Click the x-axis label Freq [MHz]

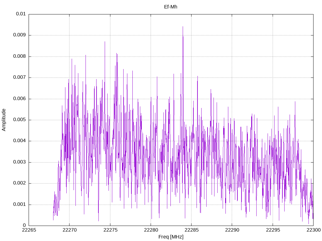click(x=171, y=237)
